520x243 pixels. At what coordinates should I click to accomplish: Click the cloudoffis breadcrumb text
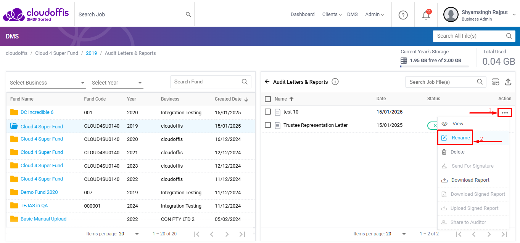tap(16, 53)
